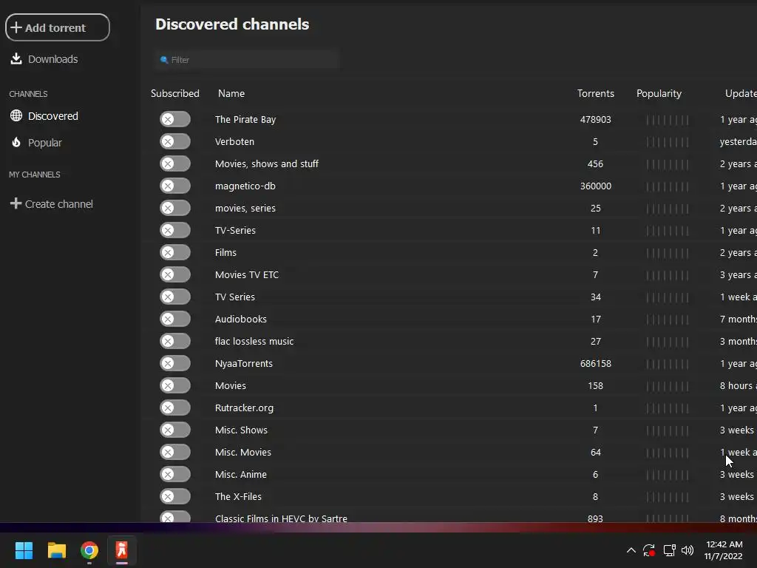Open the Windows Start menu
The height and width of the screenshot is (568, 757).
pyautogui.click(x=24, y=550)
